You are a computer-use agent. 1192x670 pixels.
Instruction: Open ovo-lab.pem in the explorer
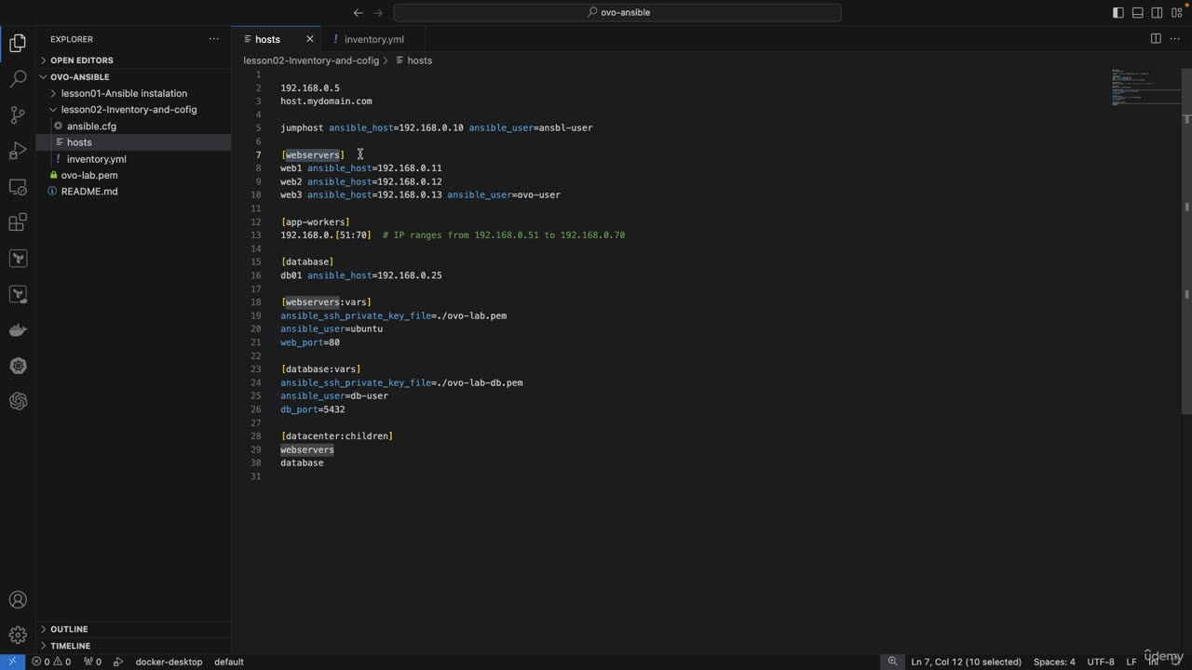[89, 175]
